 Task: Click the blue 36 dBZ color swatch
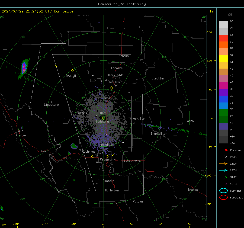click(223, 99)
